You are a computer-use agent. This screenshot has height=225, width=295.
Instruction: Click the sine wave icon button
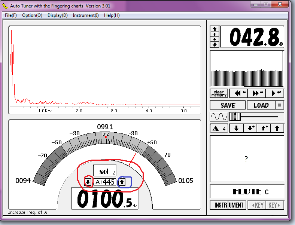coord(219,117)
